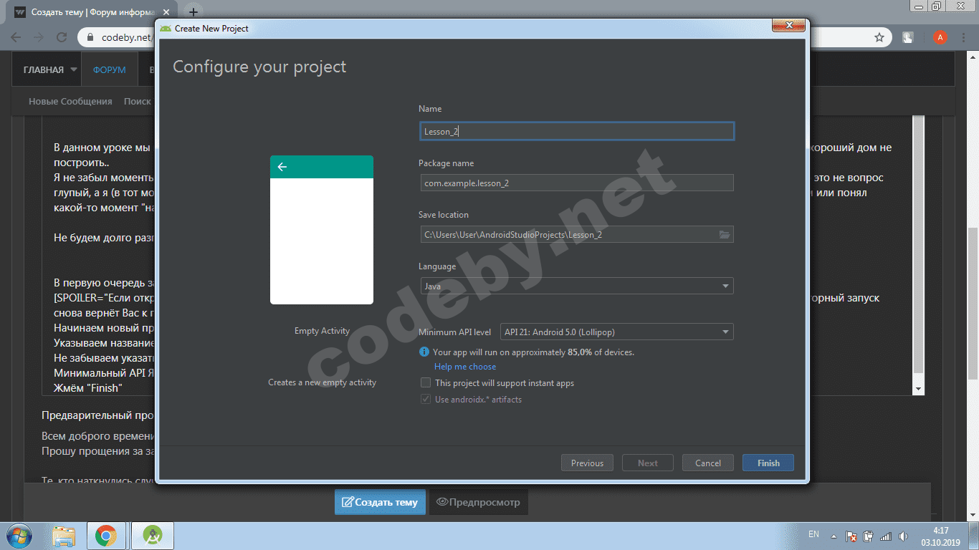The image size is (979, 550).
Task: Switch to Android Studio on the taskbar
Action: click(x=151, y=536)
